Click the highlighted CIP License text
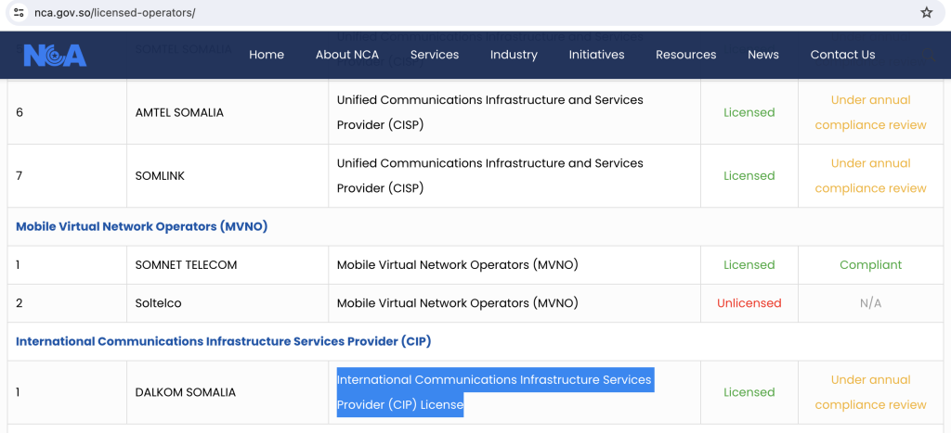The height and width of the screenshot is (433, 951). point(494,392)
